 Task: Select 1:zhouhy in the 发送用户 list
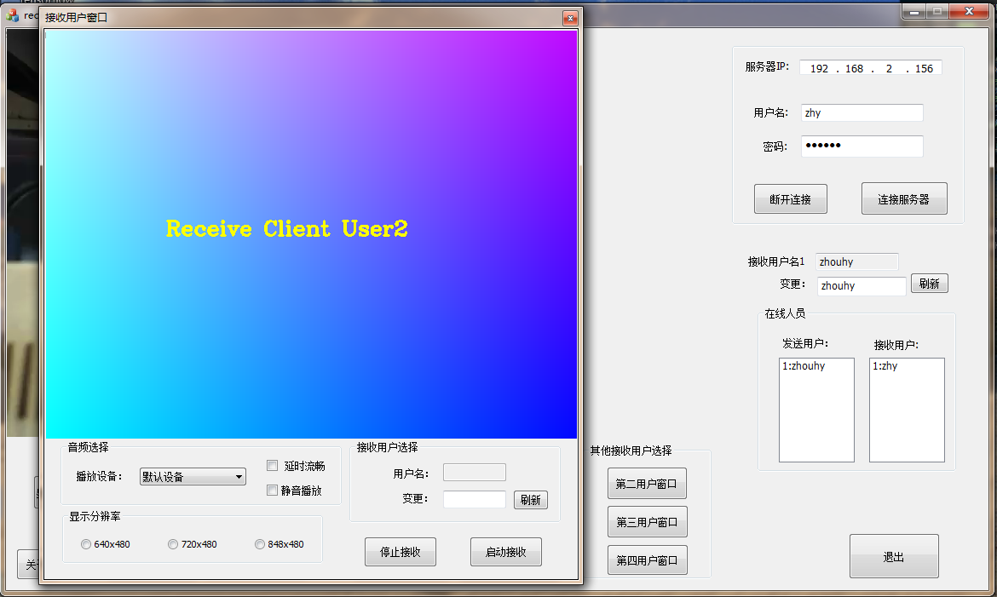pyautogui.click(x=804, y=366)
